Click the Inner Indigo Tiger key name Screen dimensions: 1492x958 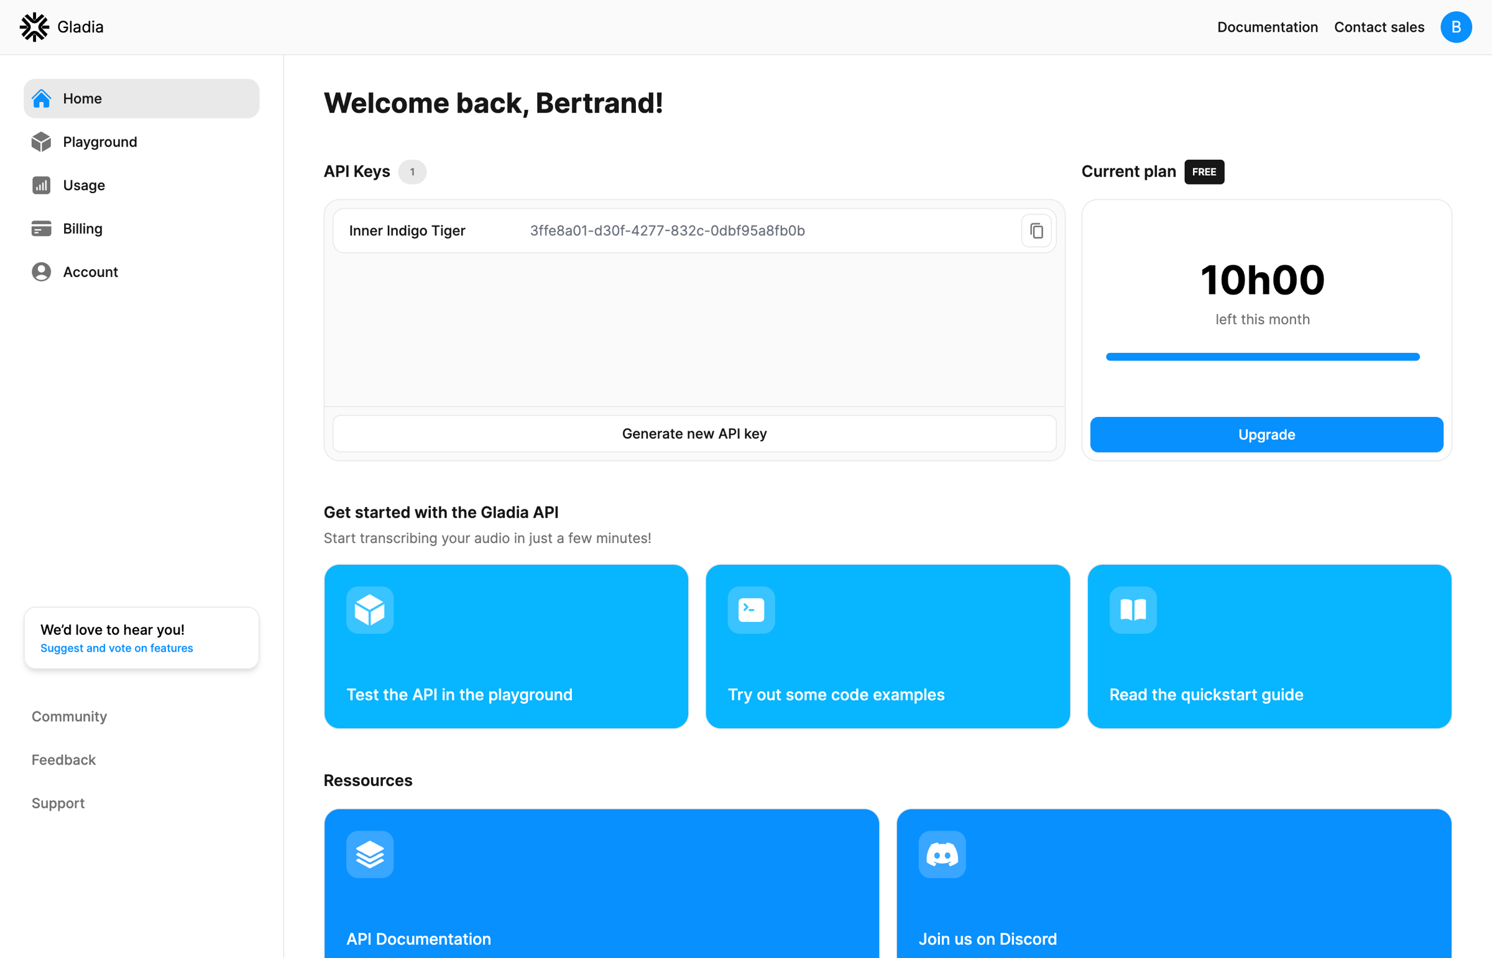pyautogui.click(x=407, y=230)
